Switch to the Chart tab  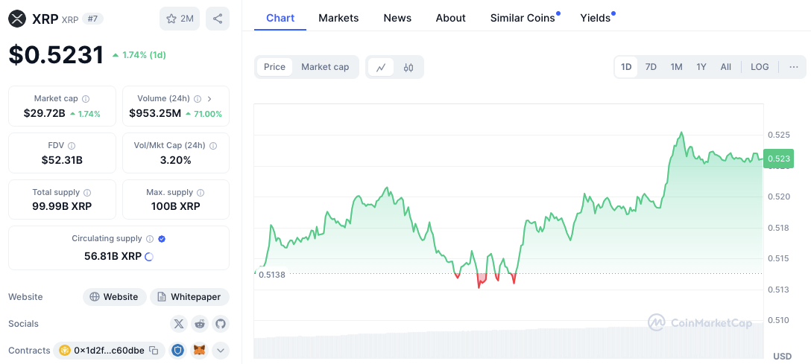pos(280,18)
